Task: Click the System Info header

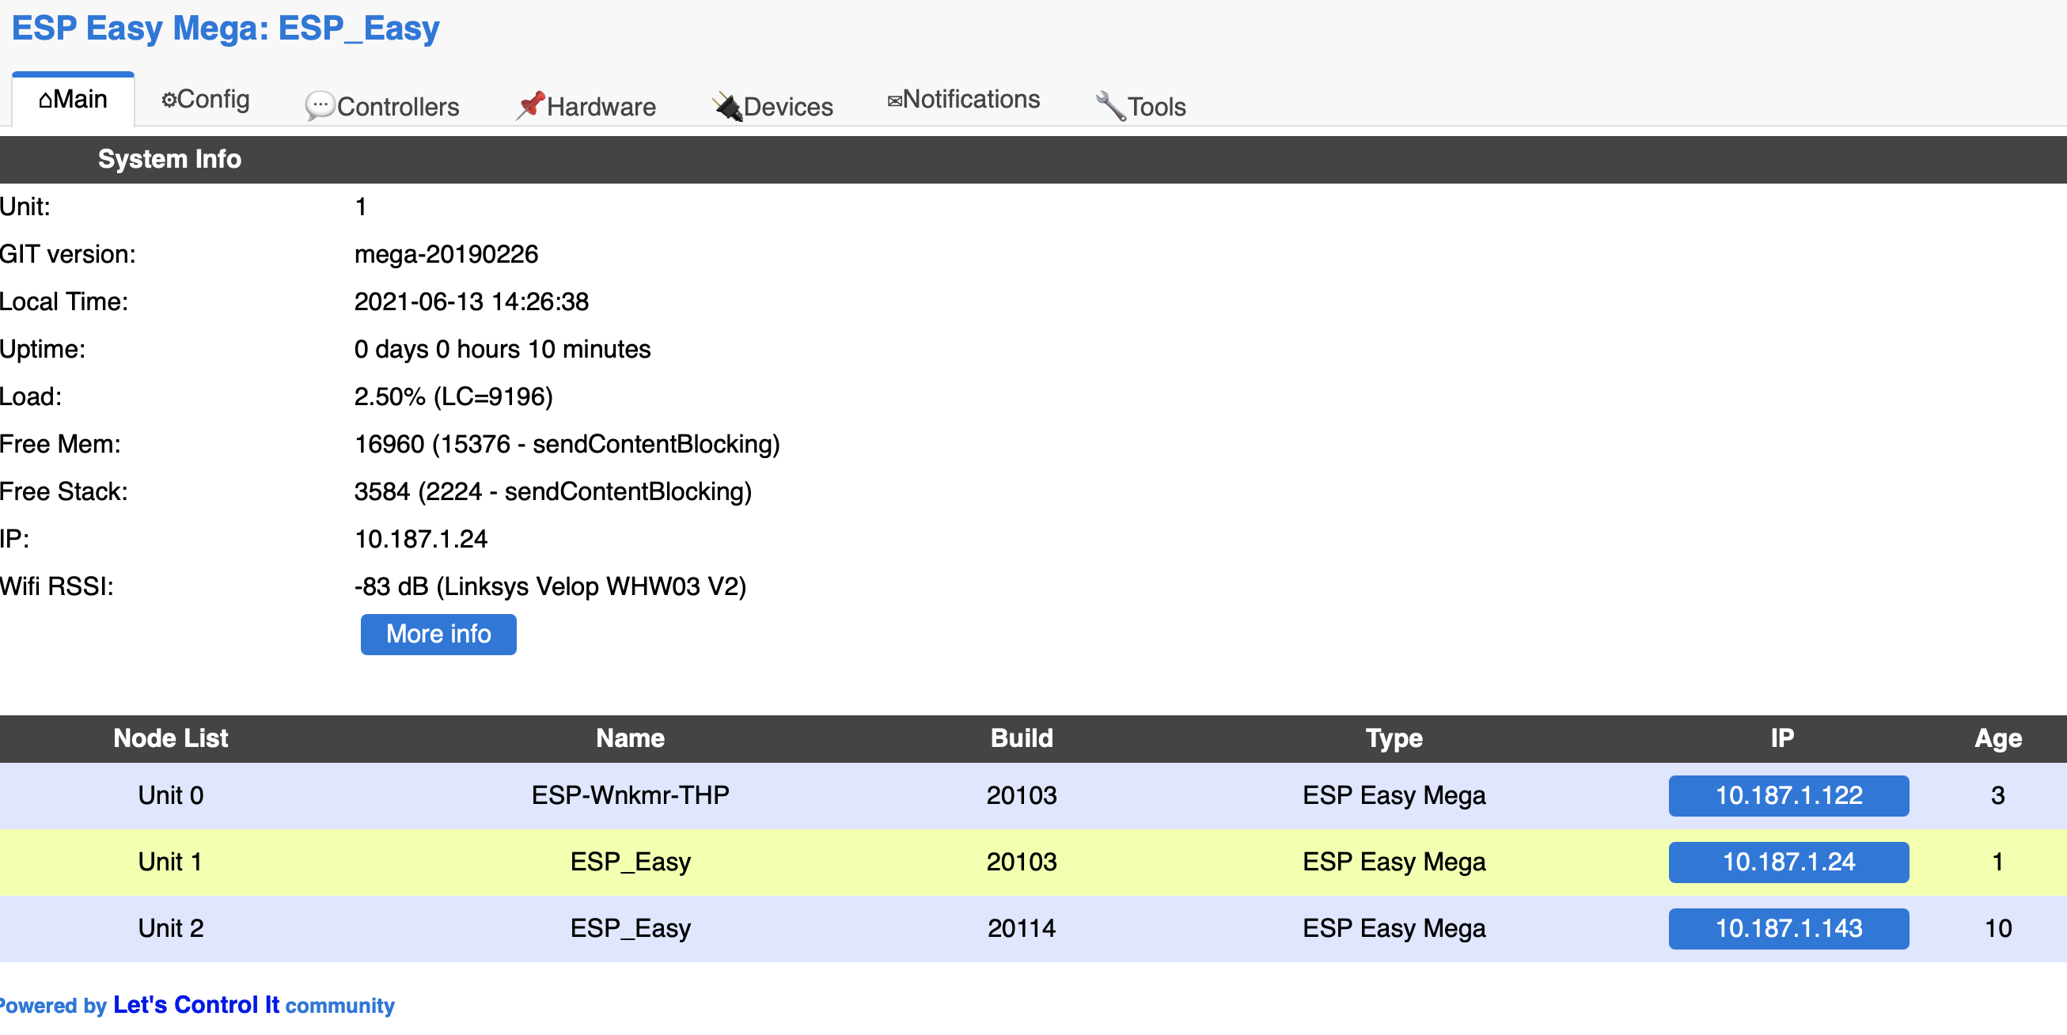Action: (169, 159)
